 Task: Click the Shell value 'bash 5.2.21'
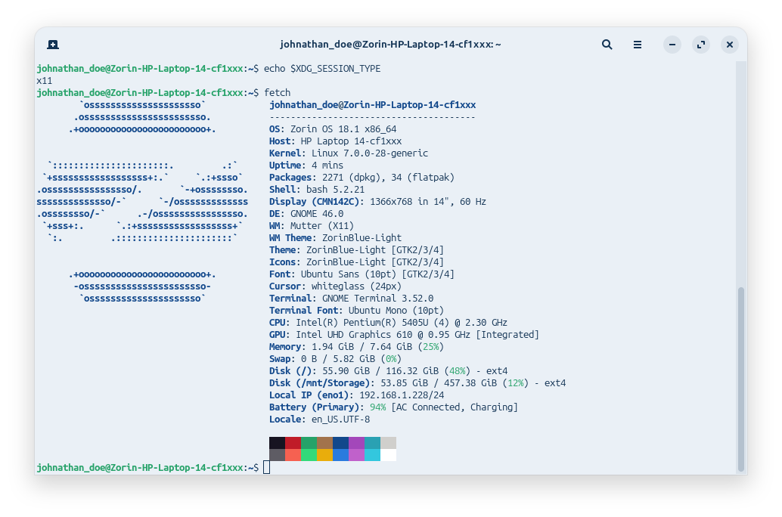(x=336, y=190)
